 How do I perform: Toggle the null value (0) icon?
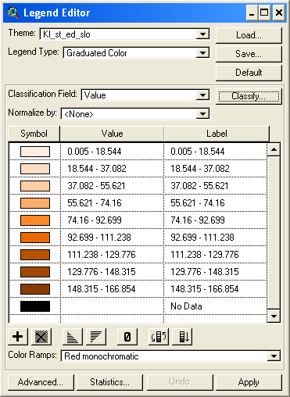click(127, 337)
